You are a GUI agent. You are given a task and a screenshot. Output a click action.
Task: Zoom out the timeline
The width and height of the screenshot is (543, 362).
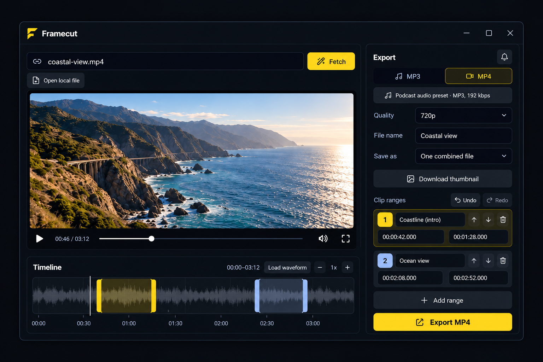[320, 268]
